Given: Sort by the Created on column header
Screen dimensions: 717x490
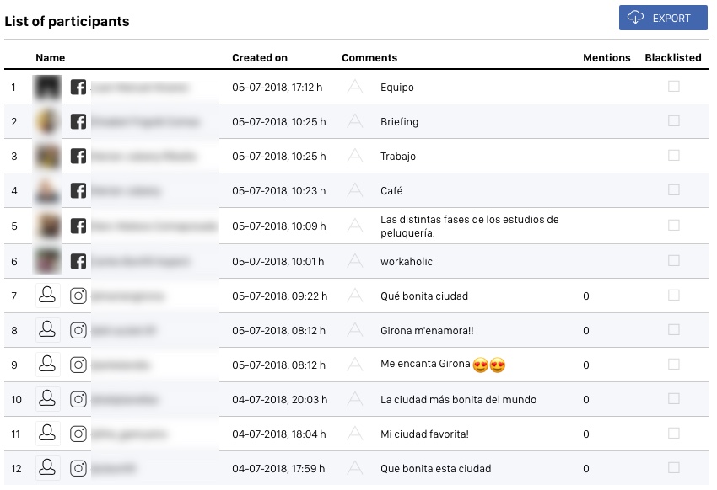Looking at the screenshot, I should pos(260,57).
